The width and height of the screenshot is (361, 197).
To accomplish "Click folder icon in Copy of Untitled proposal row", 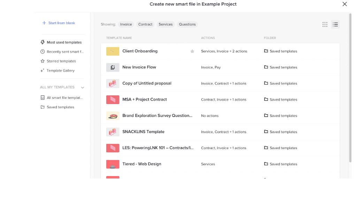I will click(266, 83).
